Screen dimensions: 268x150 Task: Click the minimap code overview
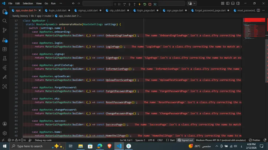[x=254, y=29]
